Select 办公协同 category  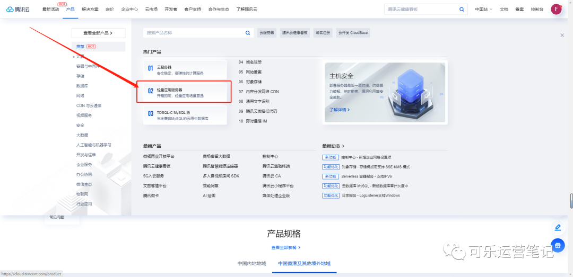(x=84, y=174)
